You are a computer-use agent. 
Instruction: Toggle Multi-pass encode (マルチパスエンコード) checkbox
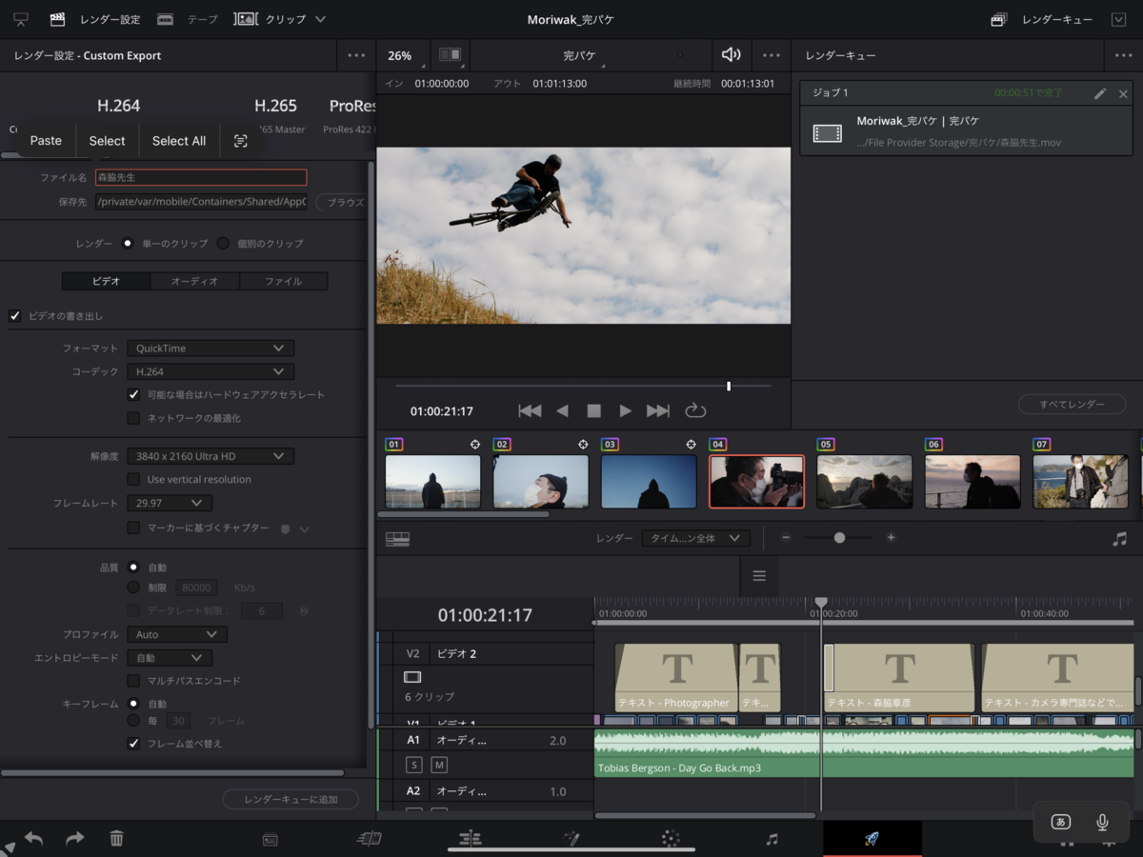[x=133, y=681]
